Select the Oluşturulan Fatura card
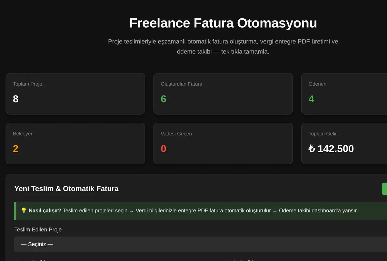This screenshot has height=261, width=387. point(223,94)
